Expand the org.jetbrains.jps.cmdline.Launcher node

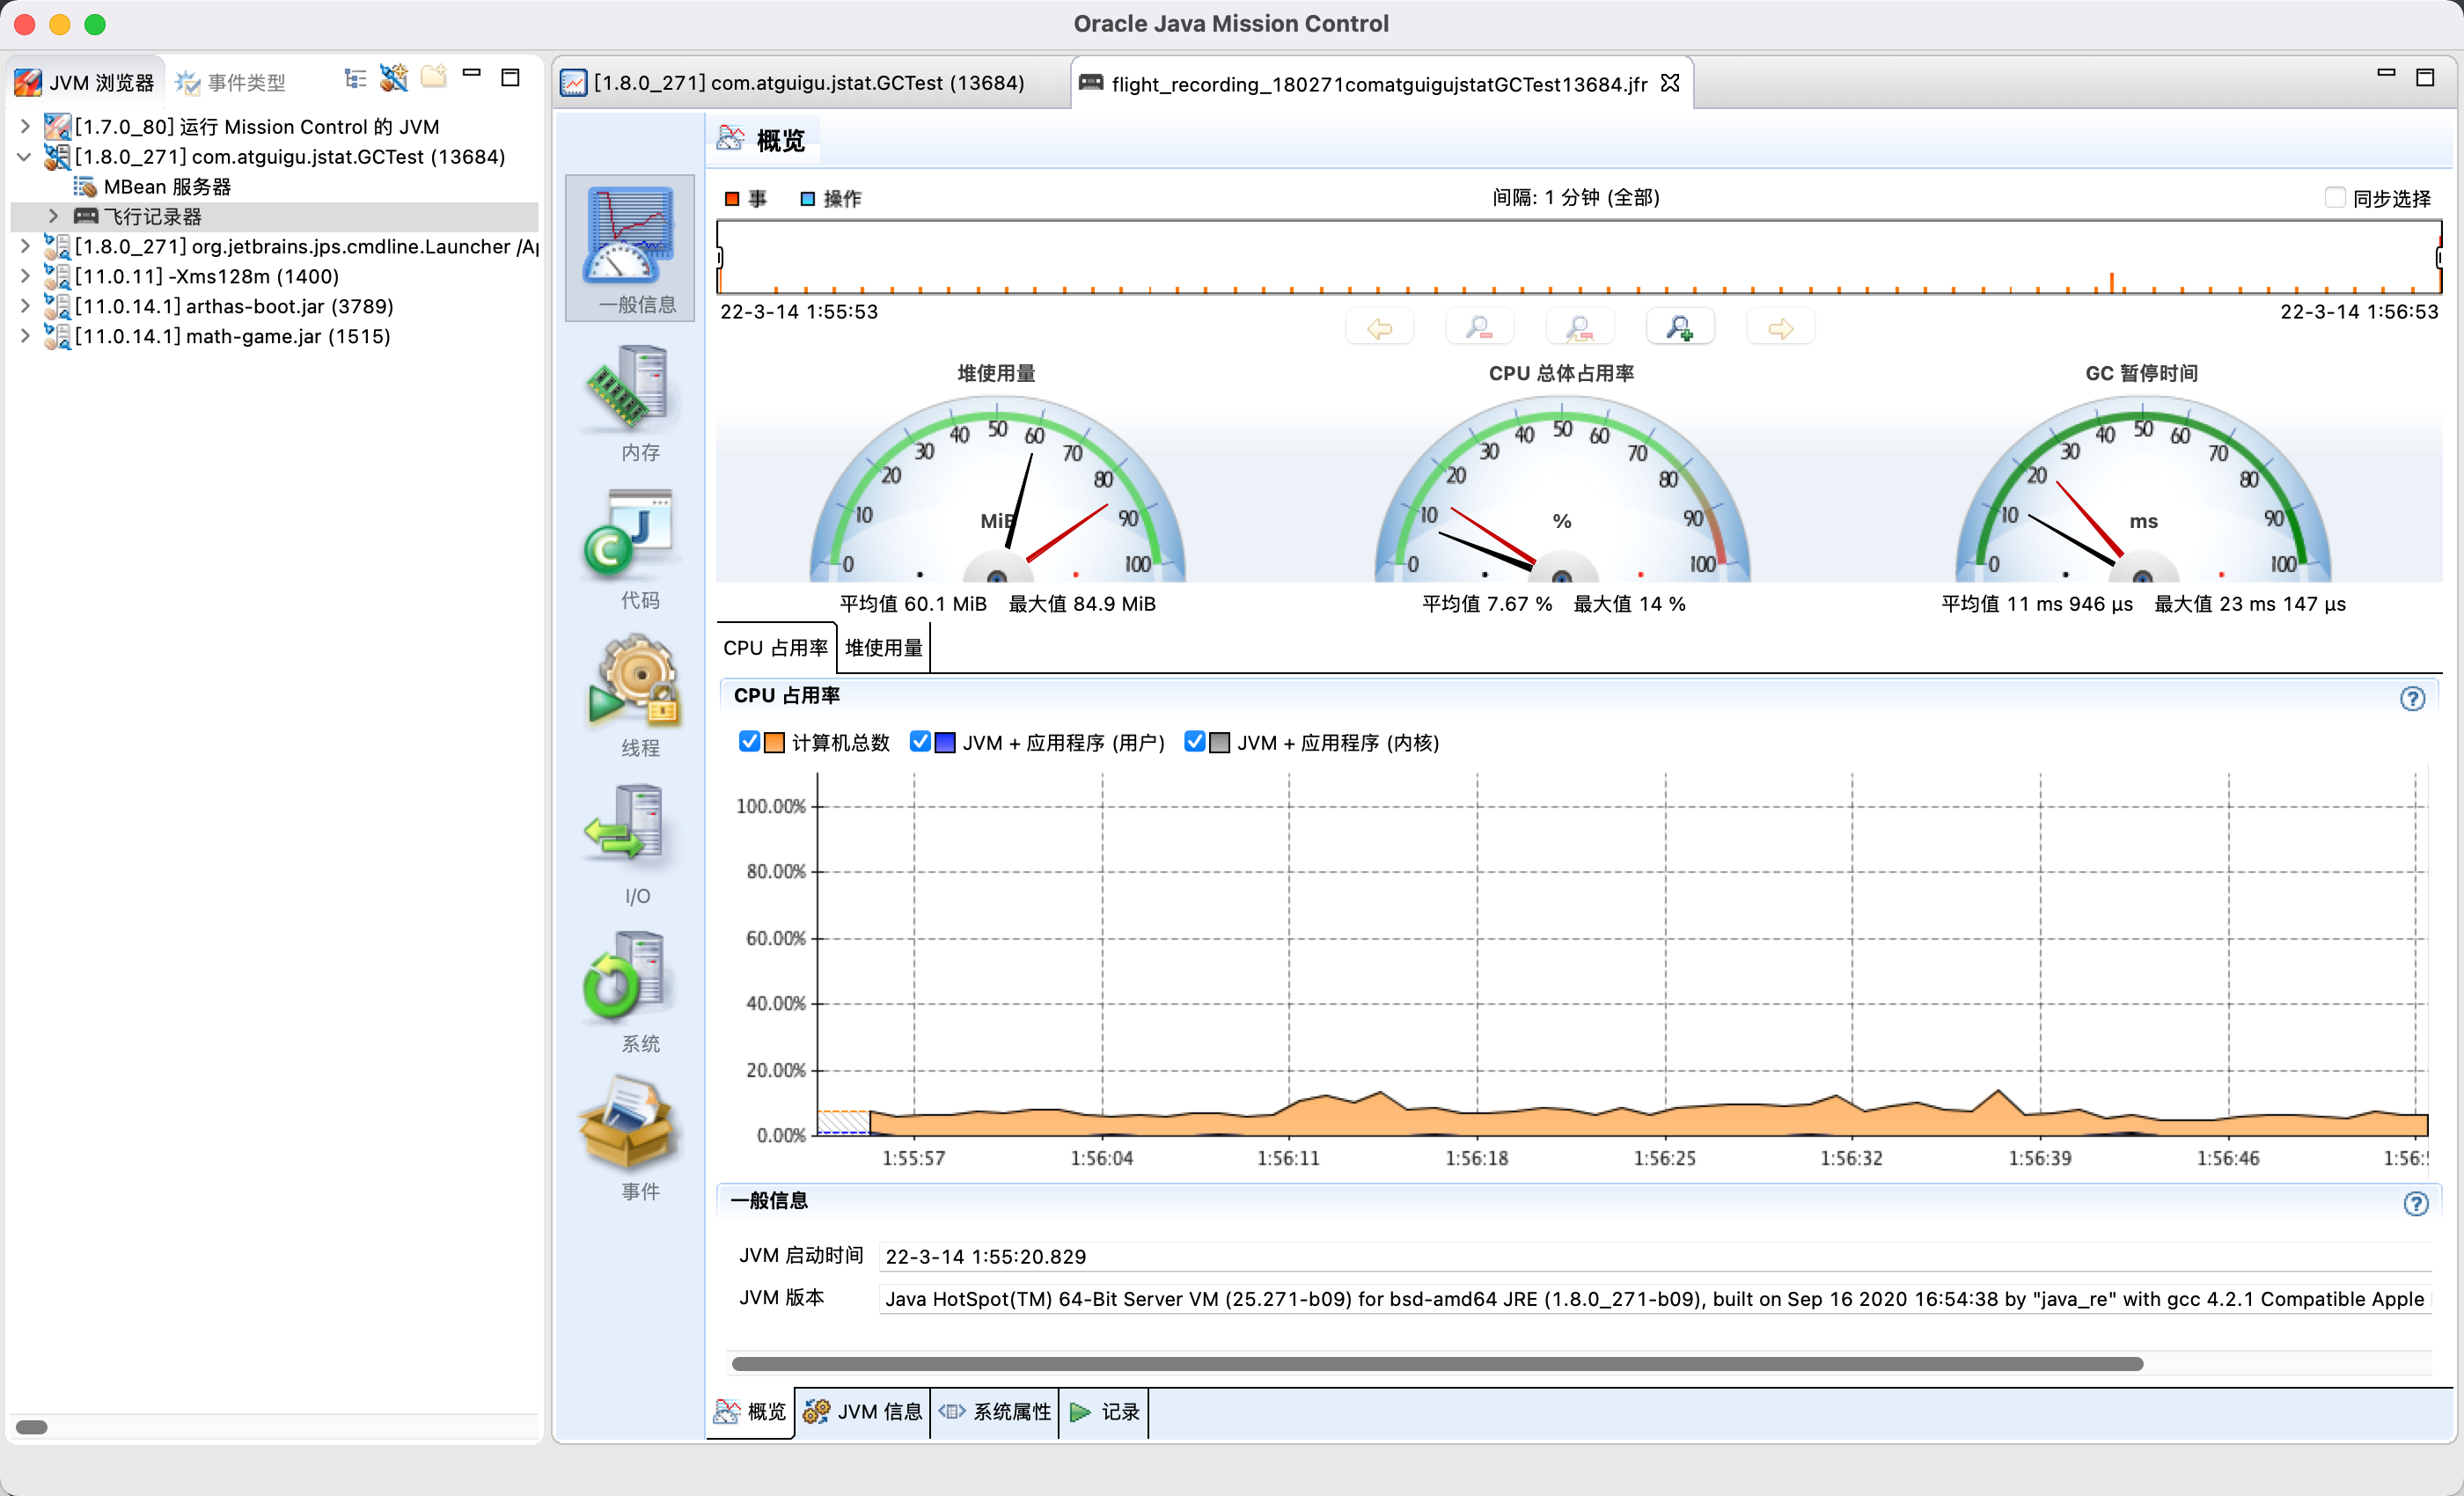pyautogui.click(x=25, y=246)
